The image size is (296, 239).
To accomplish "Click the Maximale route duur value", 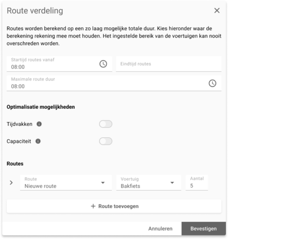I will (18, 86).
